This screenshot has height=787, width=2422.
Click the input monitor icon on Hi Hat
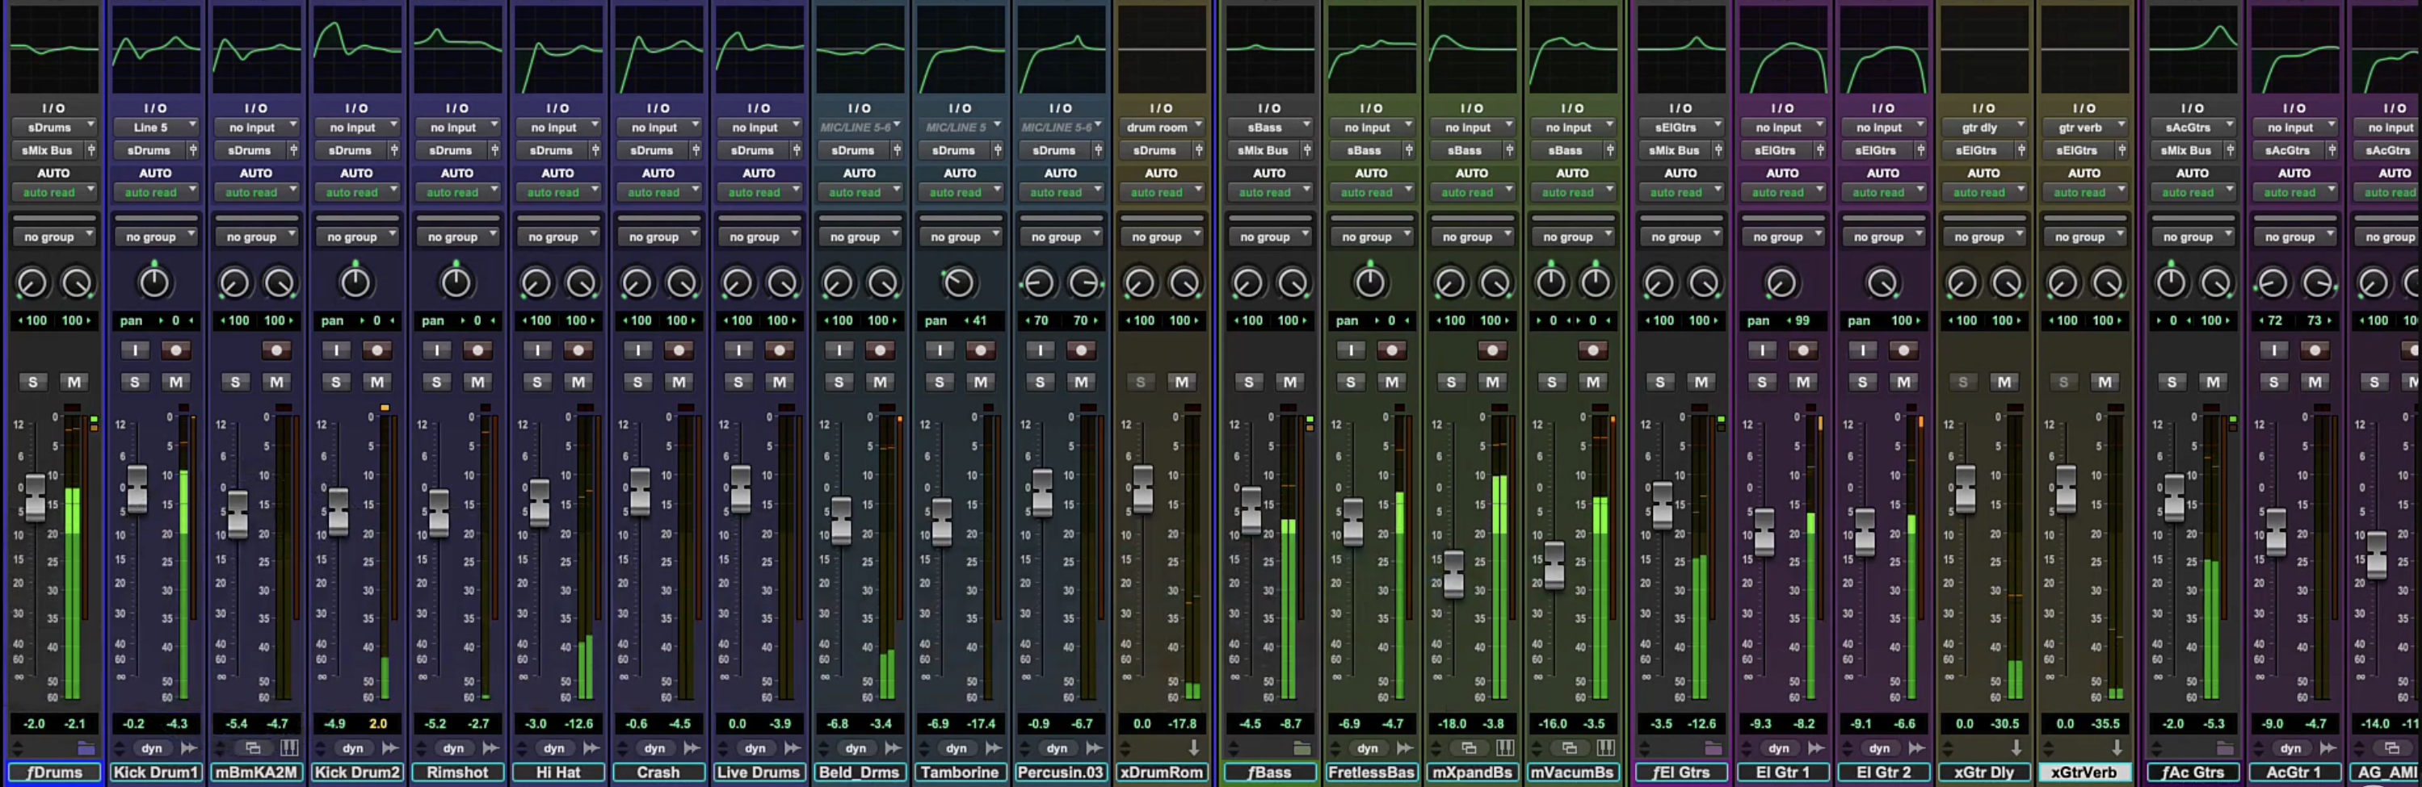pos(537,350)
